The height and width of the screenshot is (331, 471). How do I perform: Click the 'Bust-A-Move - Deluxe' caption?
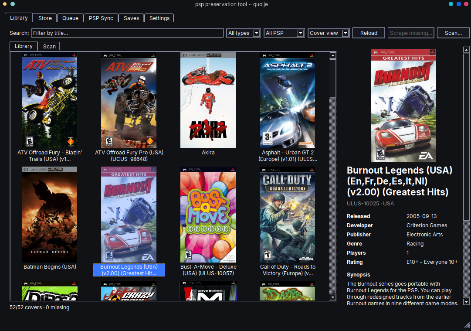(208, 270)
